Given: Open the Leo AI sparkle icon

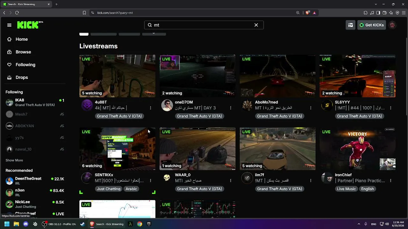Looking at the screenshot, I should point(391,13).
